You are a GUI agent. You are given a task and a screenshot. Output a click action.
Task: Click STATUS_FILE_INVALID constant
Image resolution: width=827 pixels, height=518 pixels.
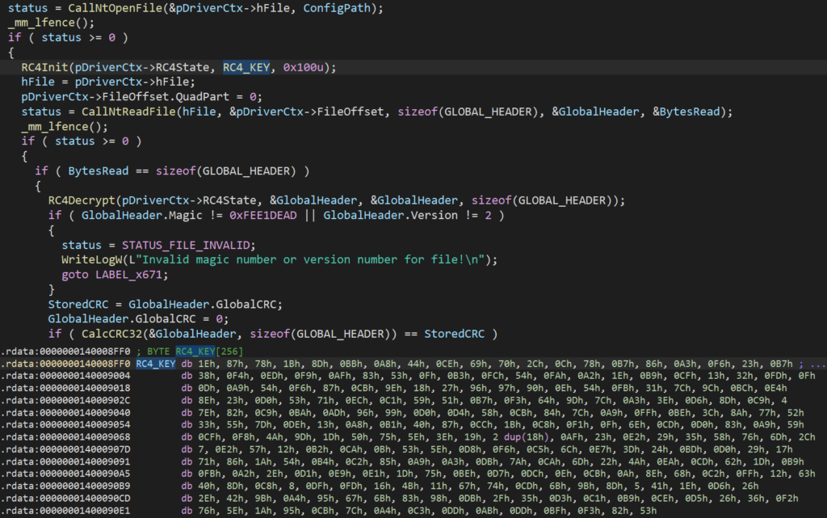[x=187, y=246]
